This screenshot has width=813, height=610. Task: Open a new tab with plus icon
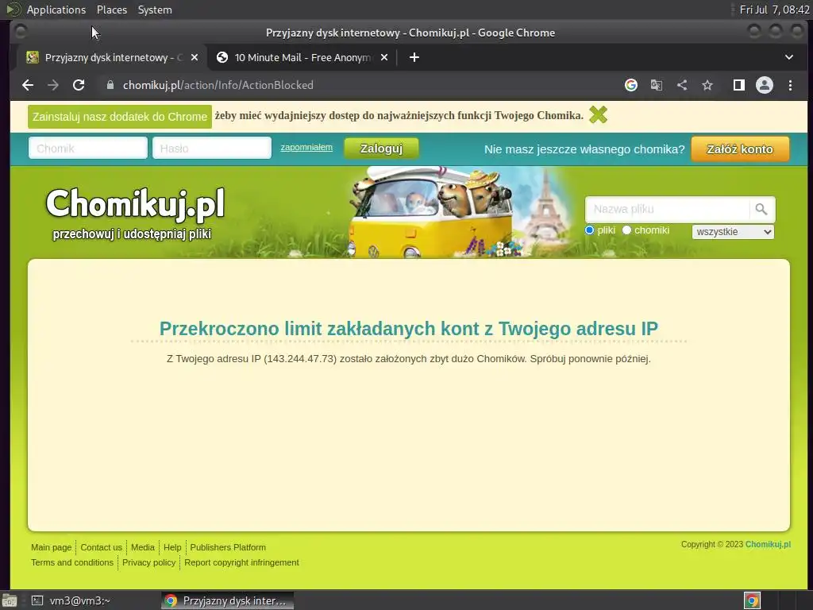pos(414,57)
